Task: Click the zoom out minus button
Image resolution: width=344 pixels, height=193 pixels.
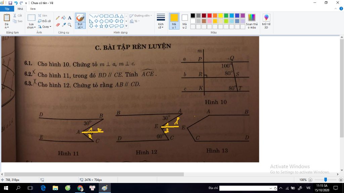Action: click(x=310, y=180)
